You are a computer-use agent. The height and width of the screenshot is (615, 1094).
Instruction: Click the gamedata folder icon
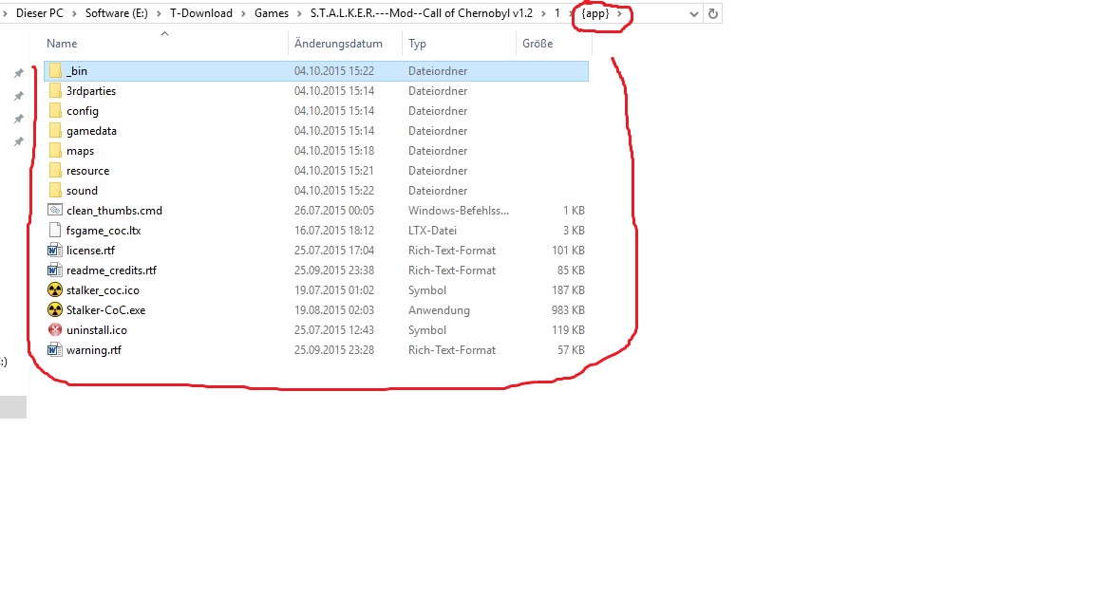[55, 130]
